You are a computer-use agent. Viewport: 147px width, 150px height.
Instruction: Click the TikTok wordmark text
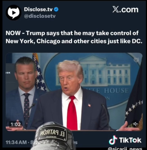130,140
